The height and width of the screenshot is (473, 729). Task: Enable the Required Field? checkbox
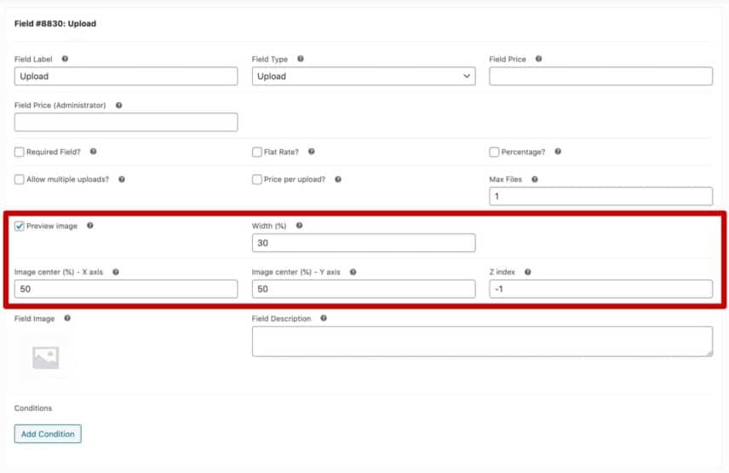[x=19, y=152]
